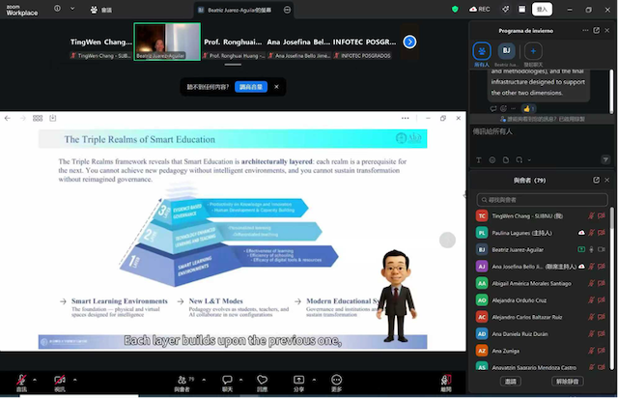Expand video options arrow beside camera
Image resolution: width=618 pixels, height=398 pixels.
pyautogui.click(x=78, y=380)
